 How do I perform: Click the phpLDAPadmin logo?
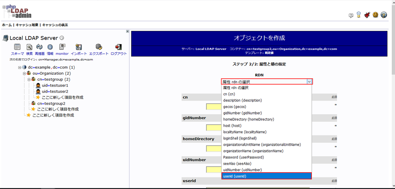pos(16,11)
